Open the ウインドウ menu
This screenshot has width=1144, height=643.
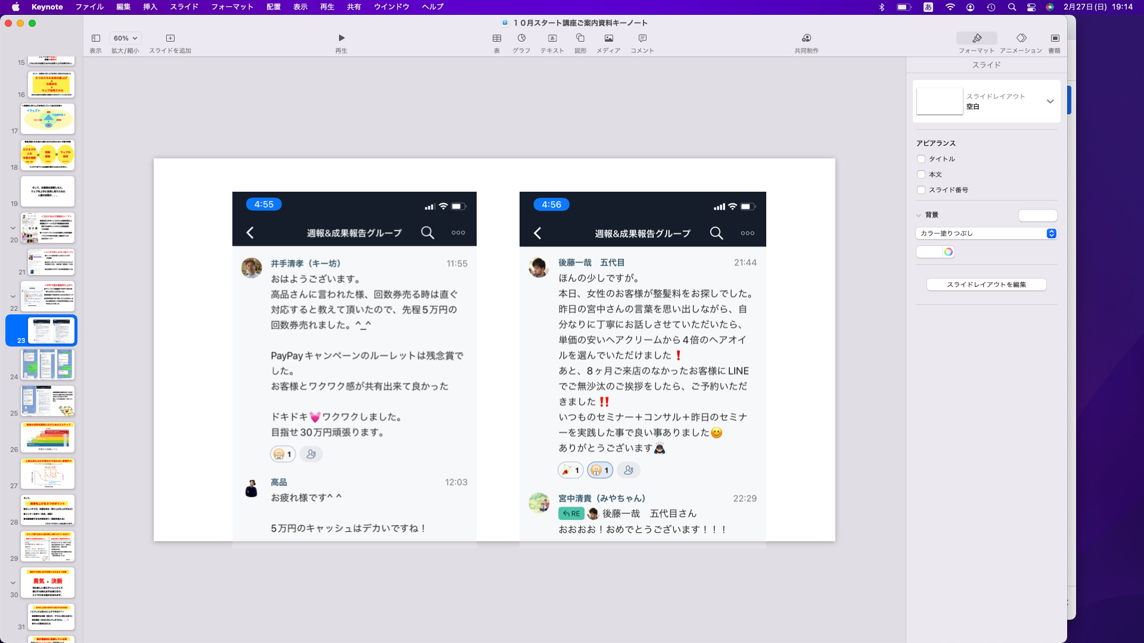pos(391,7)
